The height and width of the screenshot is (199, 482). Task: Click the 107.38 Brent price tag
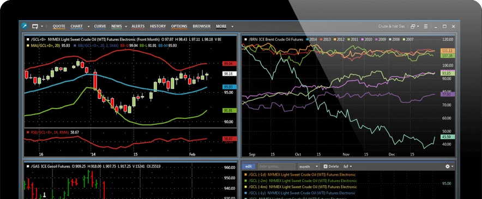(x=448, y=56)
